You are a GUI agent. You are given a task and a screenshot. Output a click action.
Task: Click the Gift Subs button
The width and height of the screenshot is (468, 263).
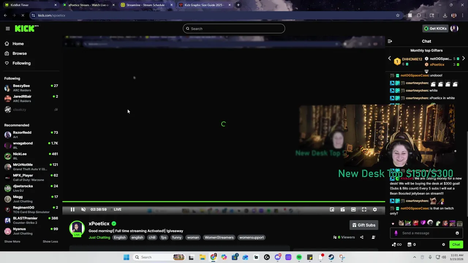click(364, 225)
